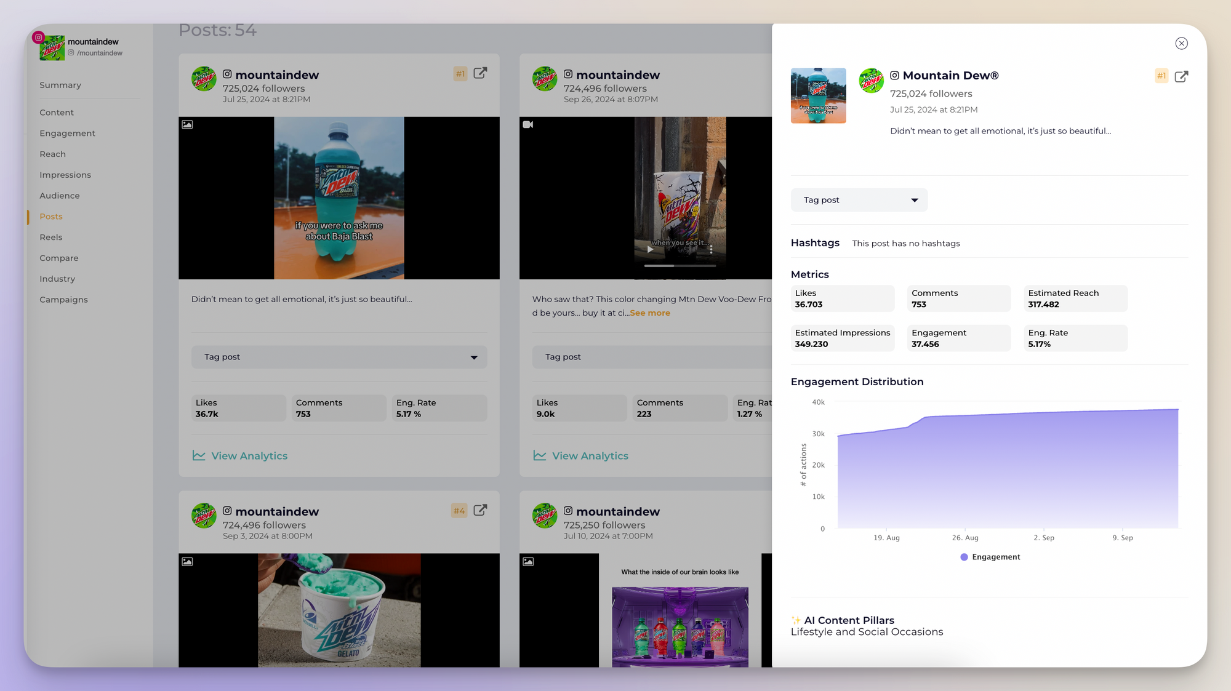Screen dimensions: 1231x691
Task: Click chart icon beside first View Analytics
Action: [x=199, y=455]
